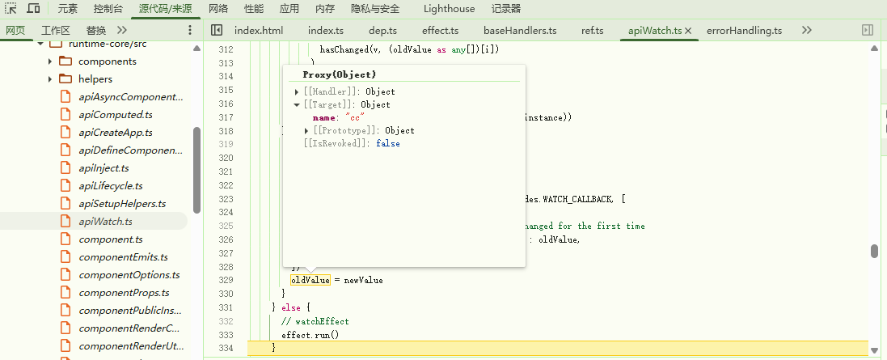Image resolution: width=887 pixels, height=360 pixels.
Task: Open apiInject.ts in file tree
Action: pos(104,168)
